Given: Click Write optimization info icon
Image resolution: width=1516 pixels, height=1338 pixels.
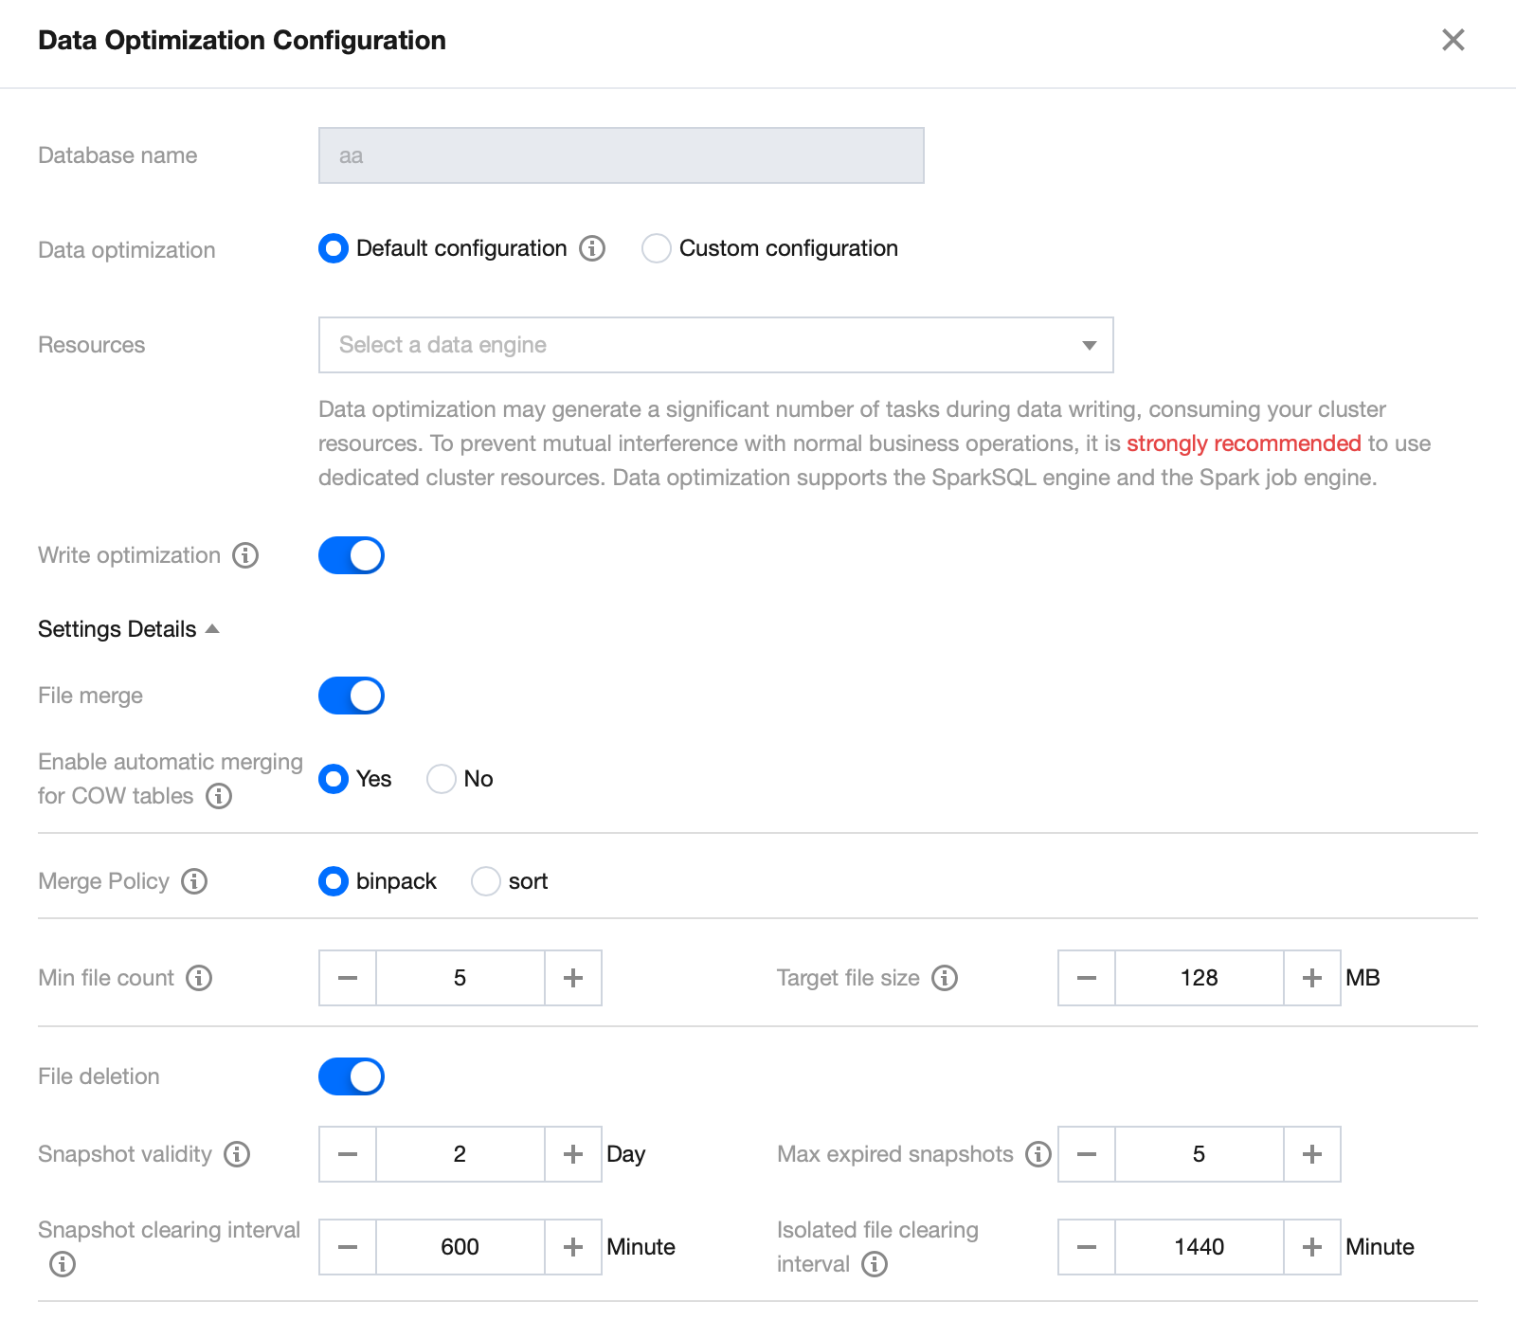Looking at the screenshot, I should 245,555.
